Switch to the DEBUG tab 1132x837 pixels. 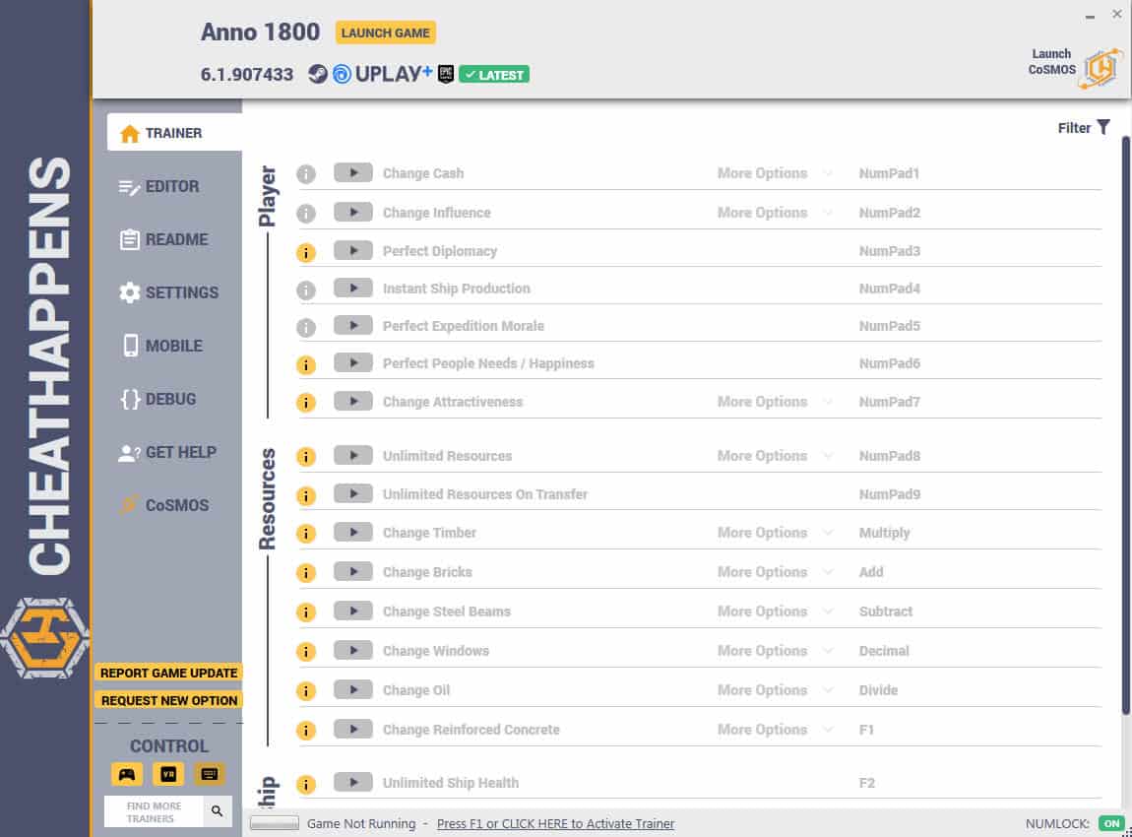tap(158, 400)
